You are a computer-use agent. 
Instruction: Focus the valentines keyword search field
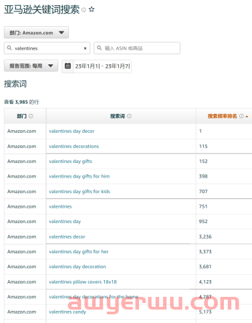[x=47, y=48]
